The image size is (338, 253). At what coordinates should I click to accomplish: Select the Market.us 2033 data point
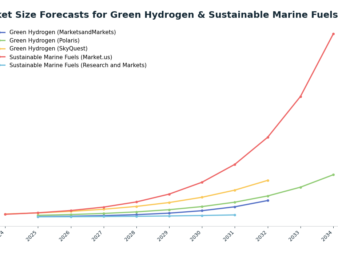tap(301, 97)
